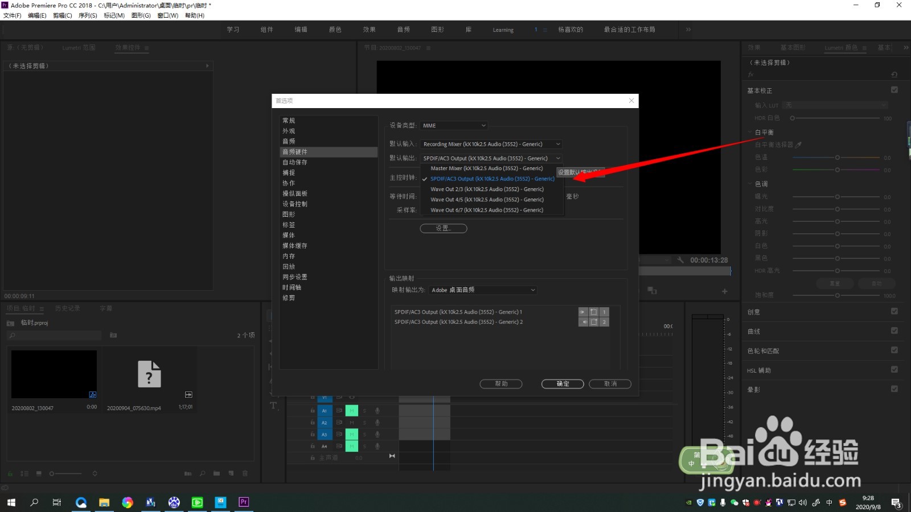Open the taskbar search magnifier
This screenshot has width=911, height=512.
coord(34,502)
